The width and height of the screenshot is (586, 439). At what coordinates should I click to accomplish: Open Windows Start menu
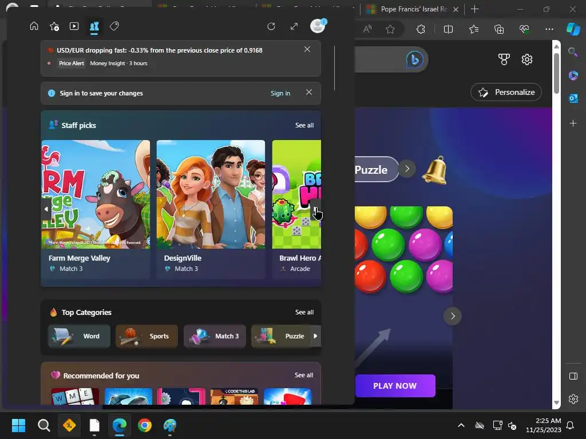(18, 425)
